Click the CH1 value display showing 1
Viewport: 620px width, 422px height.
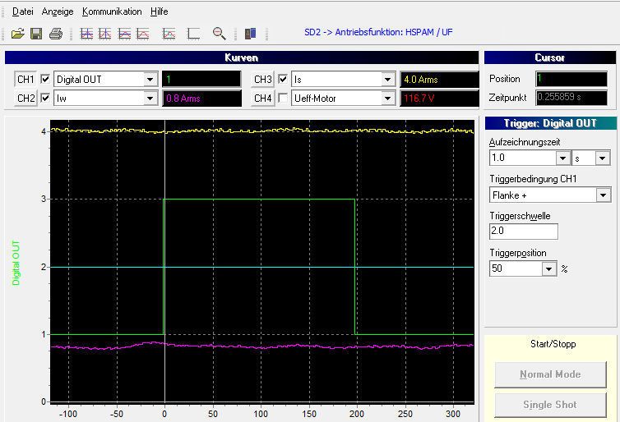tap(201, 80)
